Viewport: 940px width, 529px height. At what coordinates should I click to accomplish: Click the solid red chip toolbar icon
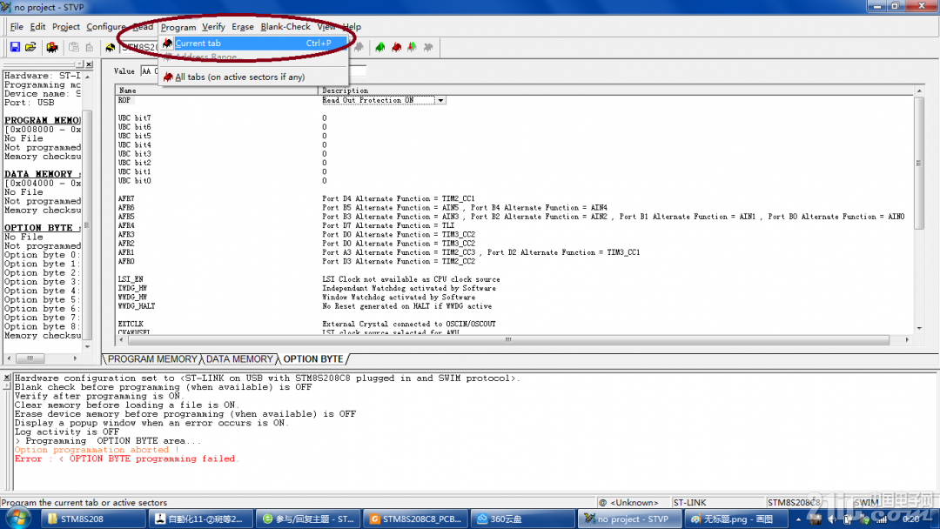click(x=396, y=47)
